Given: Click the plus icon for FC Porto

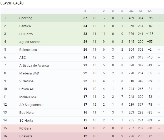Looking at the screenshot, I should coord(159,34).
